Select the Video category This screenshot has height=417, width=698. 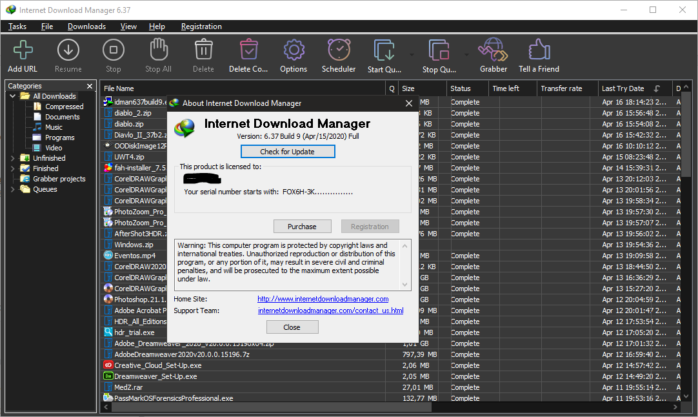[x=48, y=148]
